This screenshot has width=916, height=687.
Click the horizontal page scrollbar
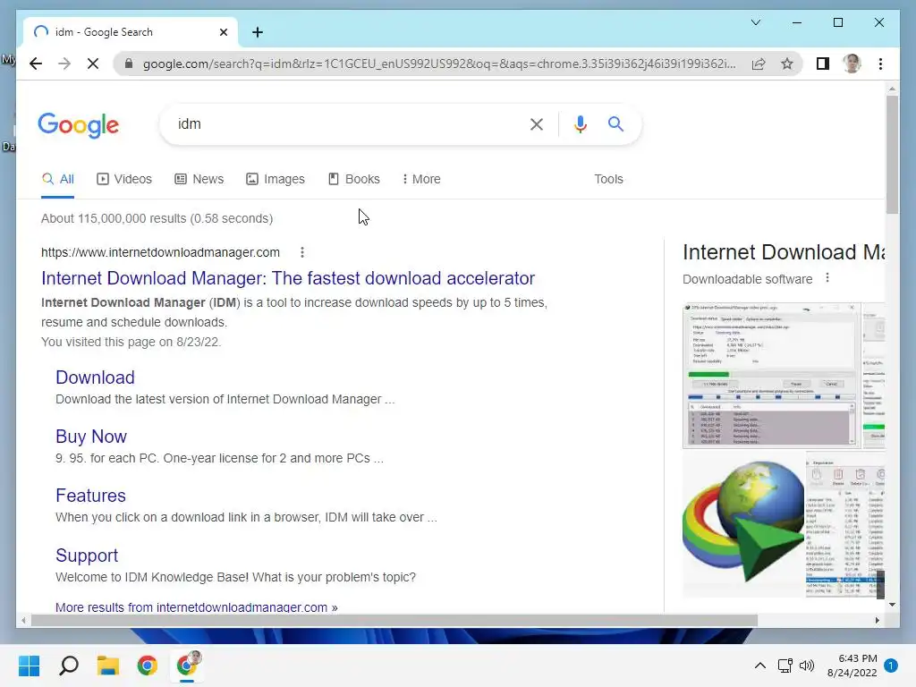click(394, 621)
